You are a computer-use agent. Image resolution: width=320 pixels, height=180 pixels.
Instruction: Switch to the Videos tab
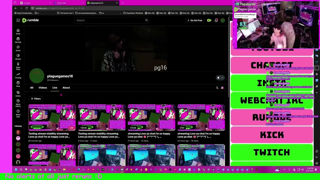pyautogui.click(x=43, y=88)
